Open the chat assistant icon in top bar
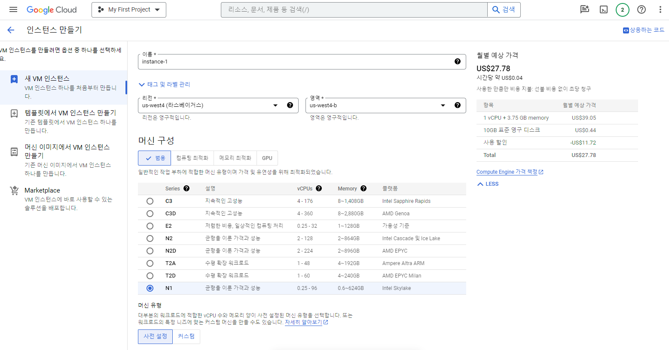Image resolution: width=669 pixels, height=350 pixels. click(585, 9)
